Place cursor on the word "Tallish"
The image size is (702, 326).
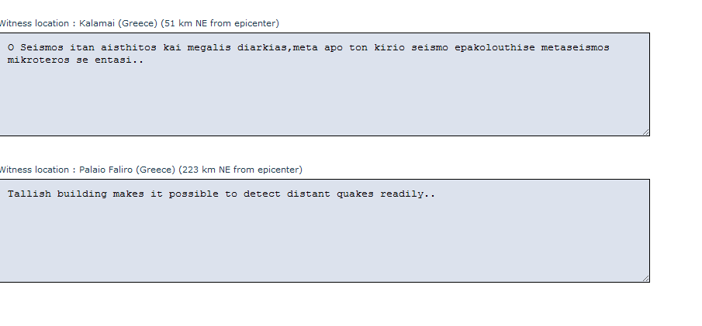pyautogui.click(x=29, y=194)
